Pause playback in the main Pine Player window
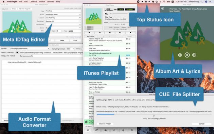Viewport: 214px width, 134px height. pos(110,33)
